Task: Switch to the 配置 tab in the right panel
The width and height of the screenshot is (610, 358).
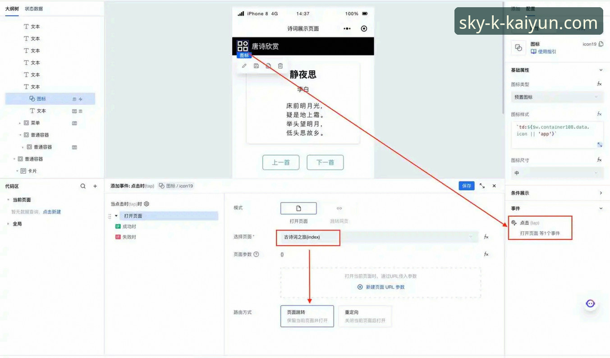Action: (x=530, y=9)
